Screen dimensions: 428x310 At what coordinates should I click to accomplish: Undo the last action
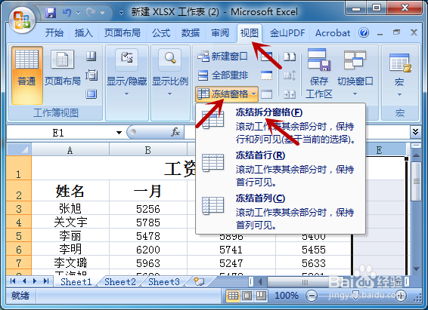tap(67, 13)
